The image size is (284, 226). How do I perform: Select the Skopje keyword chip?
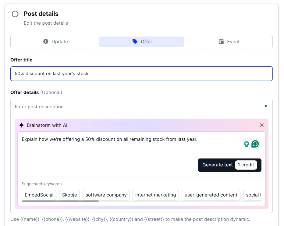tap(69, 195)
